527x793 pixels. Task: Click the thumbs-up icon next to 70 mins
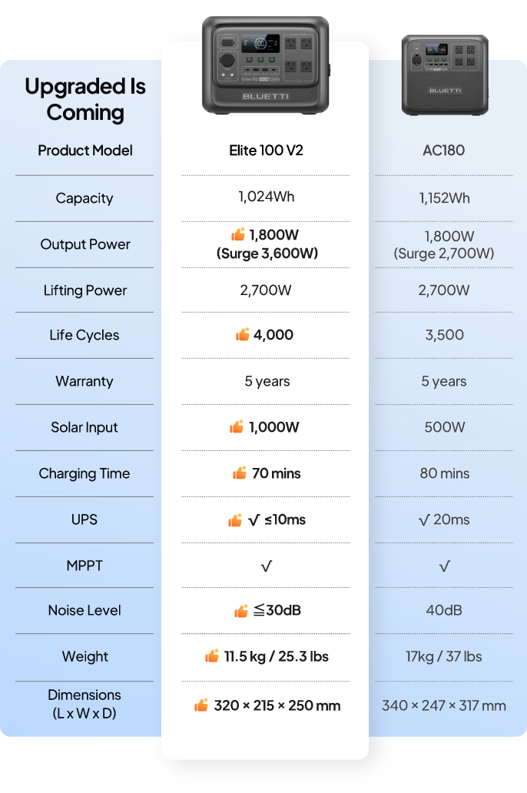pos(240,473)
